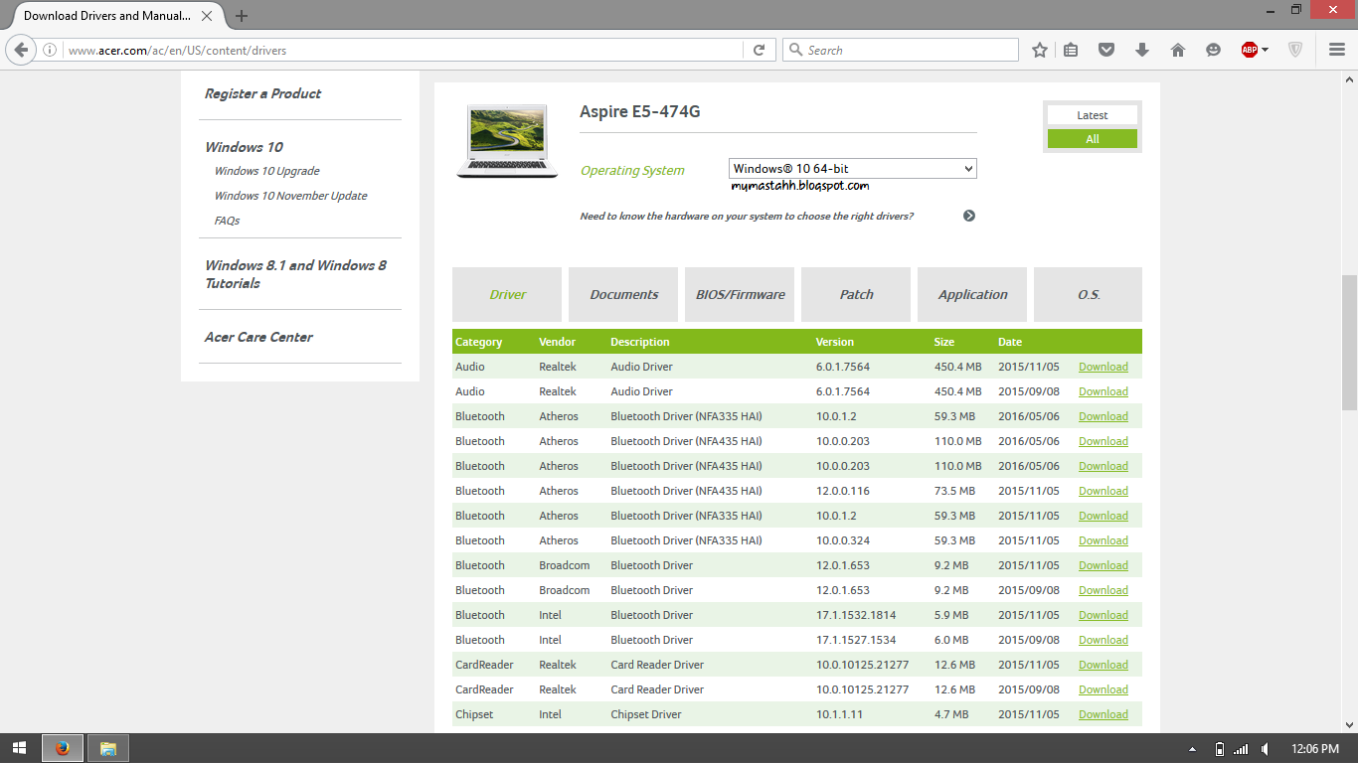The image size is (1358, 763).
Task: Open the network signal tray icon
Action: (x=1241, y=749)
